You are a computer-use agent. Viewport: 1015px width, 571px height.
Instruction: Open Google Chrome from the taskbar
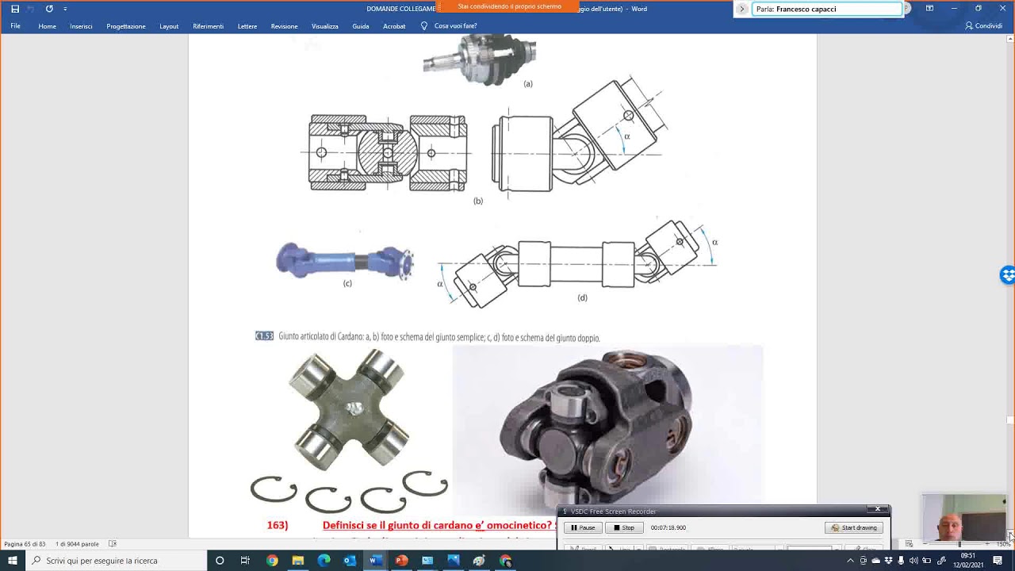coord(272,561)
